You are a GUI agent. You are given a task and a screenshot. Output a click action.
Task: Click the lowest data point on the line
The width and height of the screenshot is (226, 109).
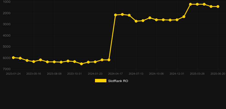coord(82,64)
